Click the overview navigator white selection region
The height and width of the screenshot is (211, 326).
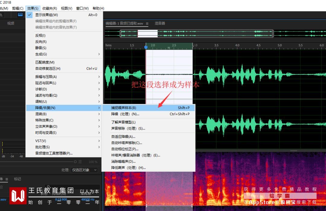148,34
